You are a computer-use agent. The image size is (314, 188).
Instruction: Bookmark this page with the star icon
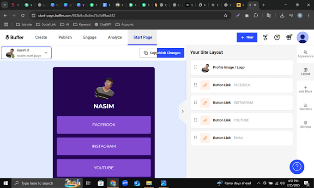coord(225,15)
